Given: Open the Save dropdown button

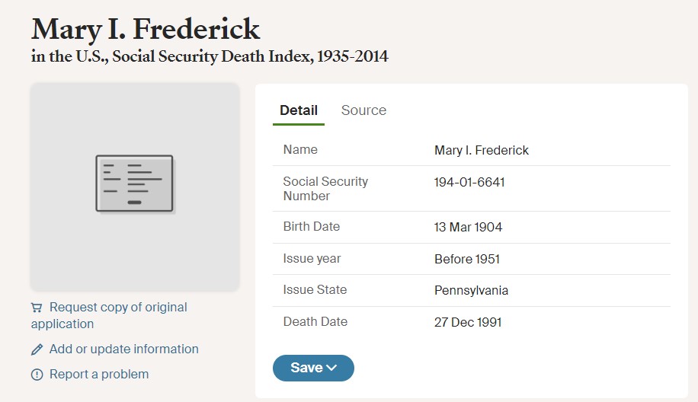Looking at the screenshot, I should coord(313,368).
